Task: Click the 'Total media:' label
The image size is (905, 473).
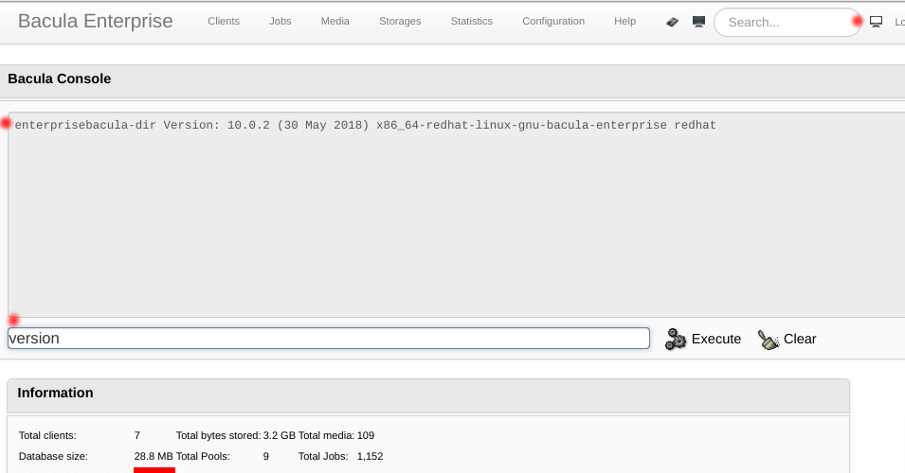Action: click(x=326, y=435)
